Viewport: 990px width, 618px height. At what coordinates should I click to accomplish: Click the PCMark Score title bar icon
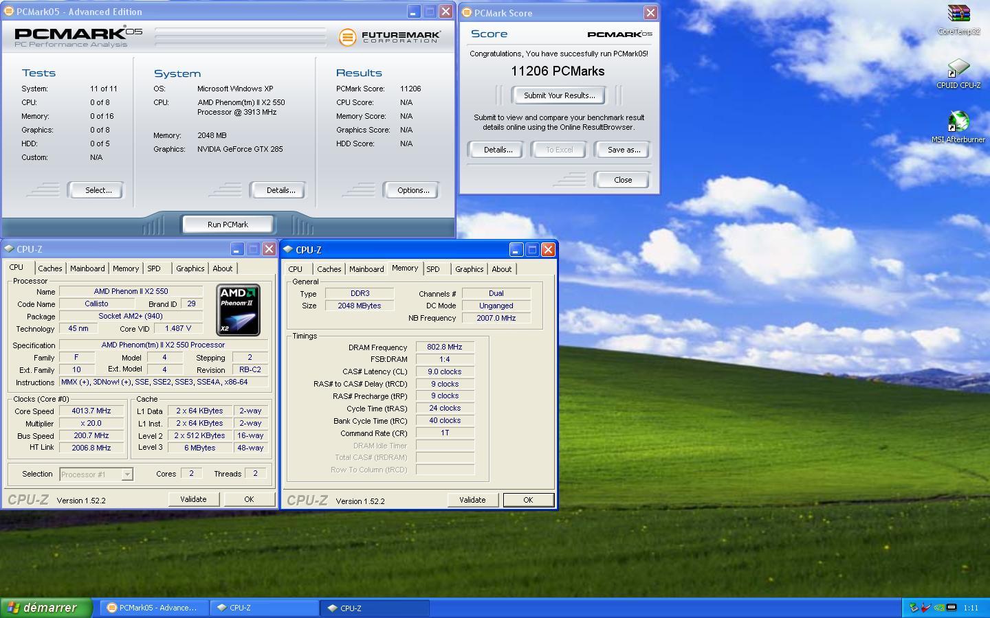[x=467, y=12]
